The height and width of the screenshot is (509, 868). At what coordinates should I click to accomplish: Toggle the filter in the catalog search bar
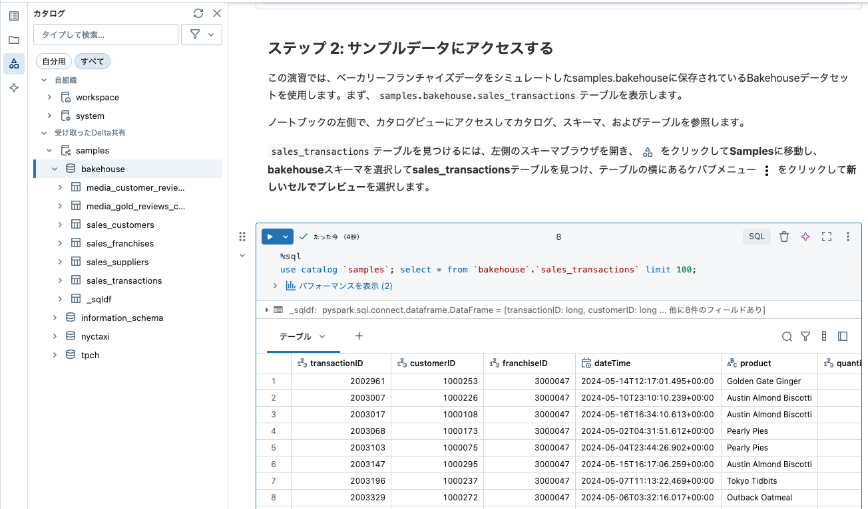click(x=196, y=34)
